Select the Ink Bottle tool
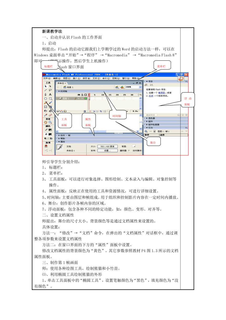Viewport: 226px width, 320px height. (46, 111)
